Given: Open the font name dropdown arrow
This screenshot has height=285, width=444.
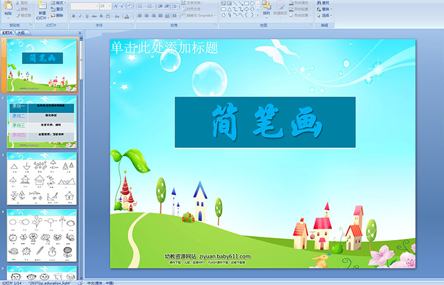Looking at the screenshot, I should [97, 6].
